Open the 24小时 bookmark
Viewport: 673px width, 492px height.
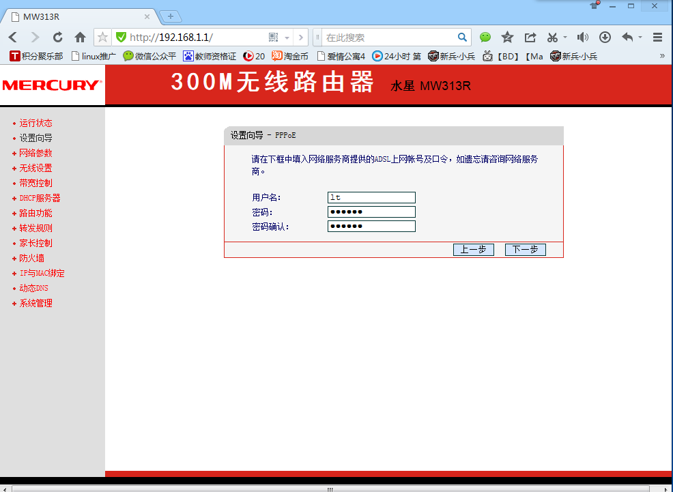click(x=396, y=56)
